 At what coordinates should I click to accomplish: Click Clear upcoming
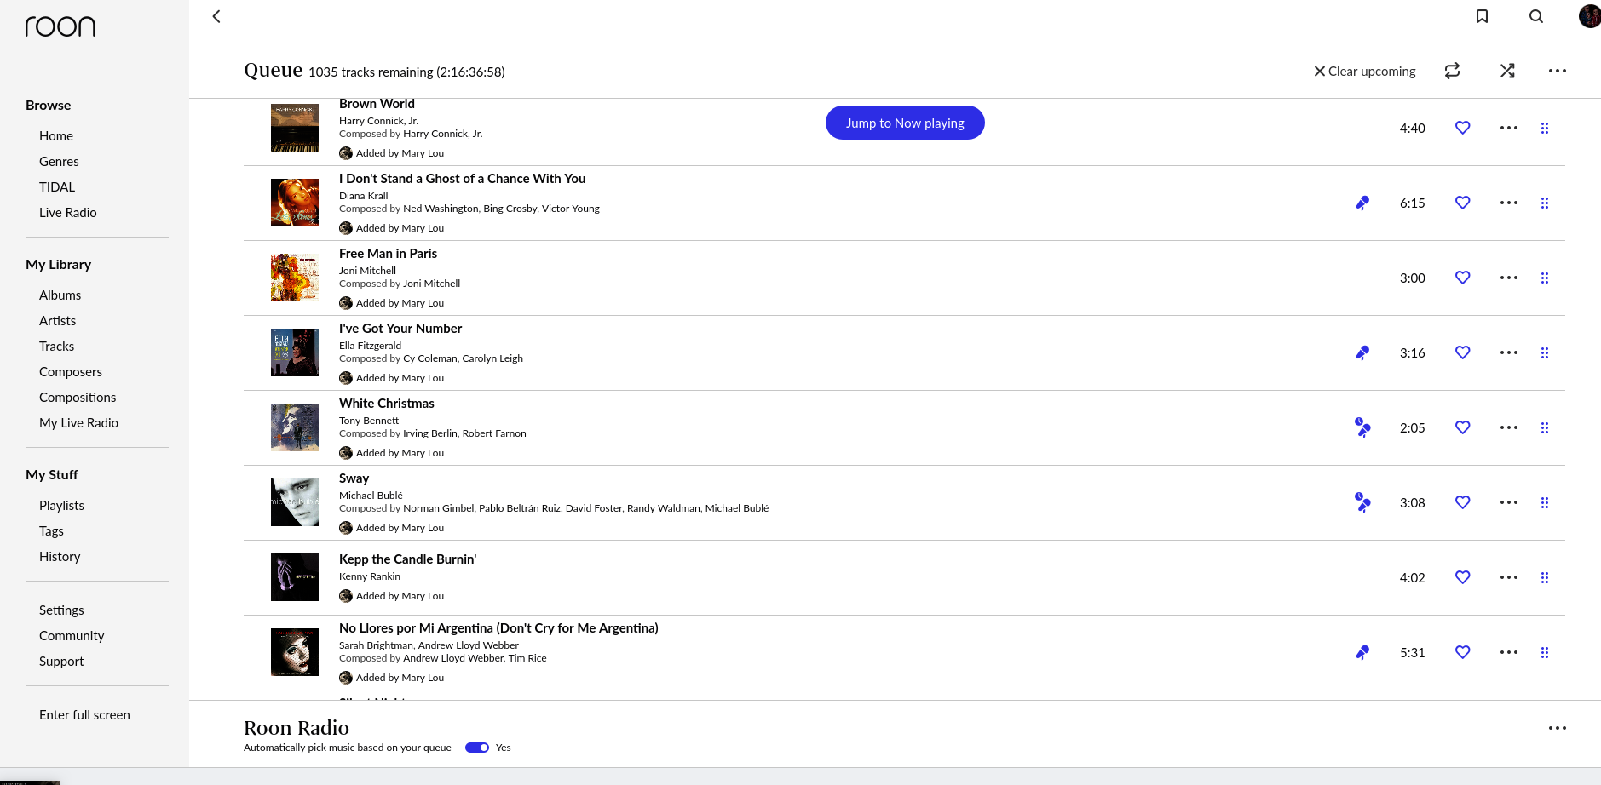click(1365, 72)
